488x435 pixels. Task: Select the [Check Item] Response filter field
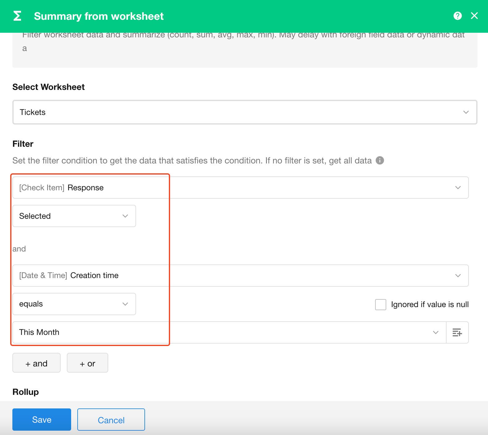click(x=235, y=188)
